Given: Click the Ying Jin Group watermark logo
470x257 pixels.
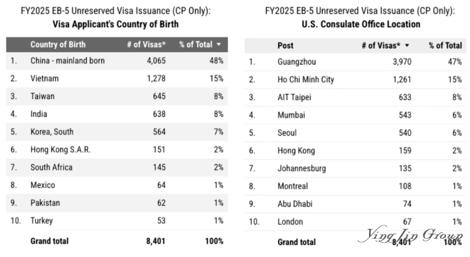Looking at the screenshot, I should tap(411, 235).
